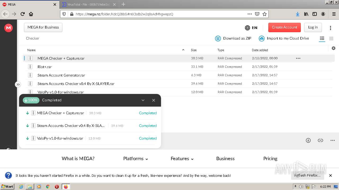Open the column settings gear icon
Viewport: 339px width, 190px height.
[333, 48]
